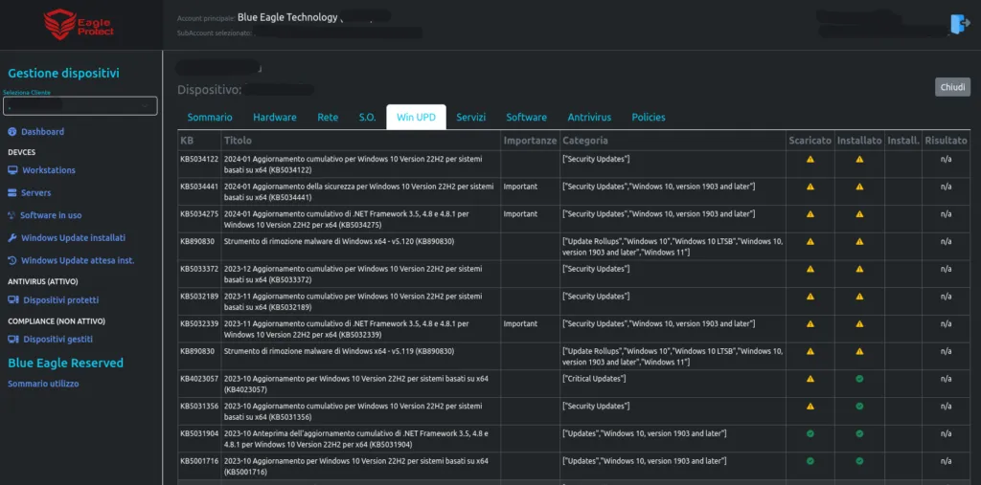This screenshot has height=485, width=981.
Task: Switch to the Servizi tab
Action: click(471, 117)
